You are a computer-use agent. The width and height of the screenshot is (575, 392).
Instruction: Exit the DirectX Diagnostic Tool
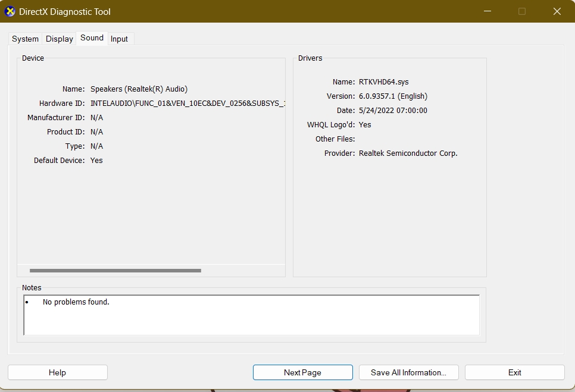(x=514, y=372)
